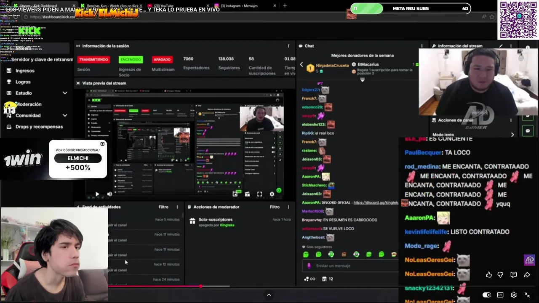Open activity feed three-dot menu

tap(177, 207)
